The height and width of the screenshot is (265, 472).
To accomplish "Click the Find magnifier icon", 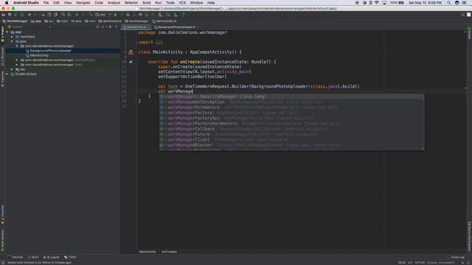I will [63, 15].
